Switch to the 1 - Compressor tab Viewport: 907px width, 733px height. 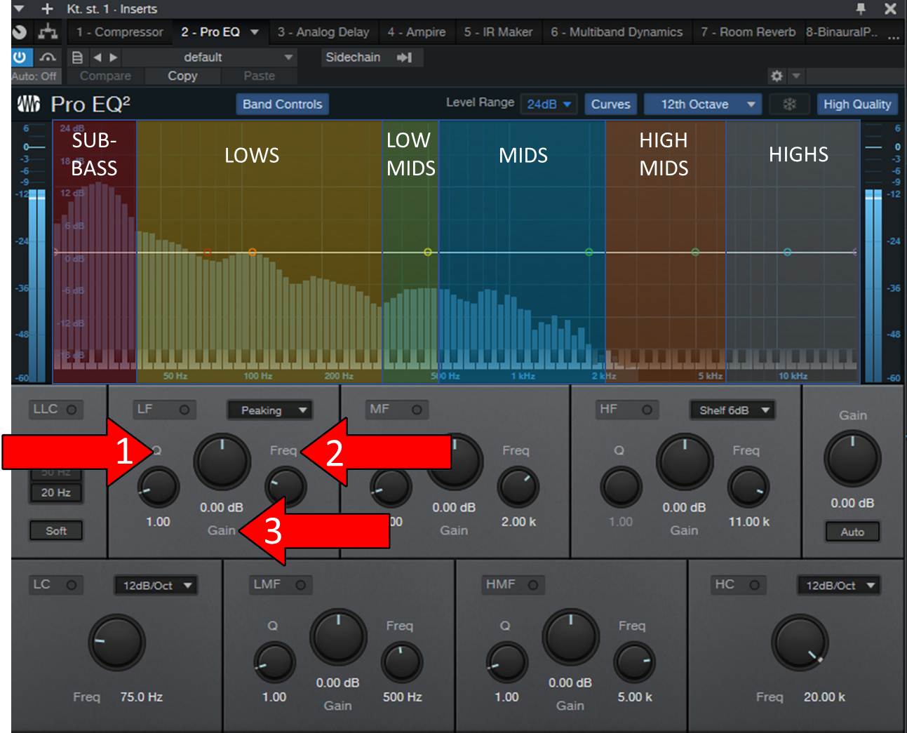[x=120, y=32]
